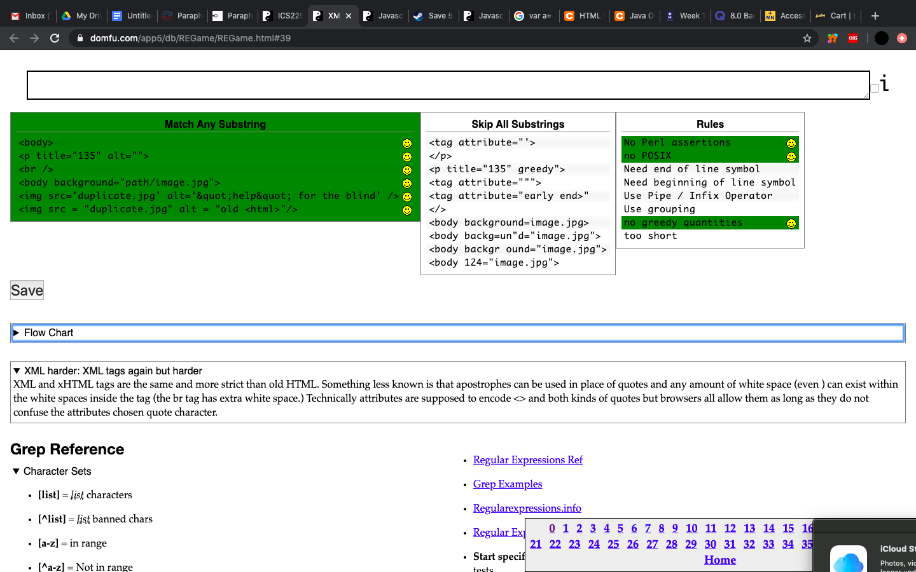Close the active XML tab
Image resolution: width=916 pixels, height=572 pixels.
(349, 16)
